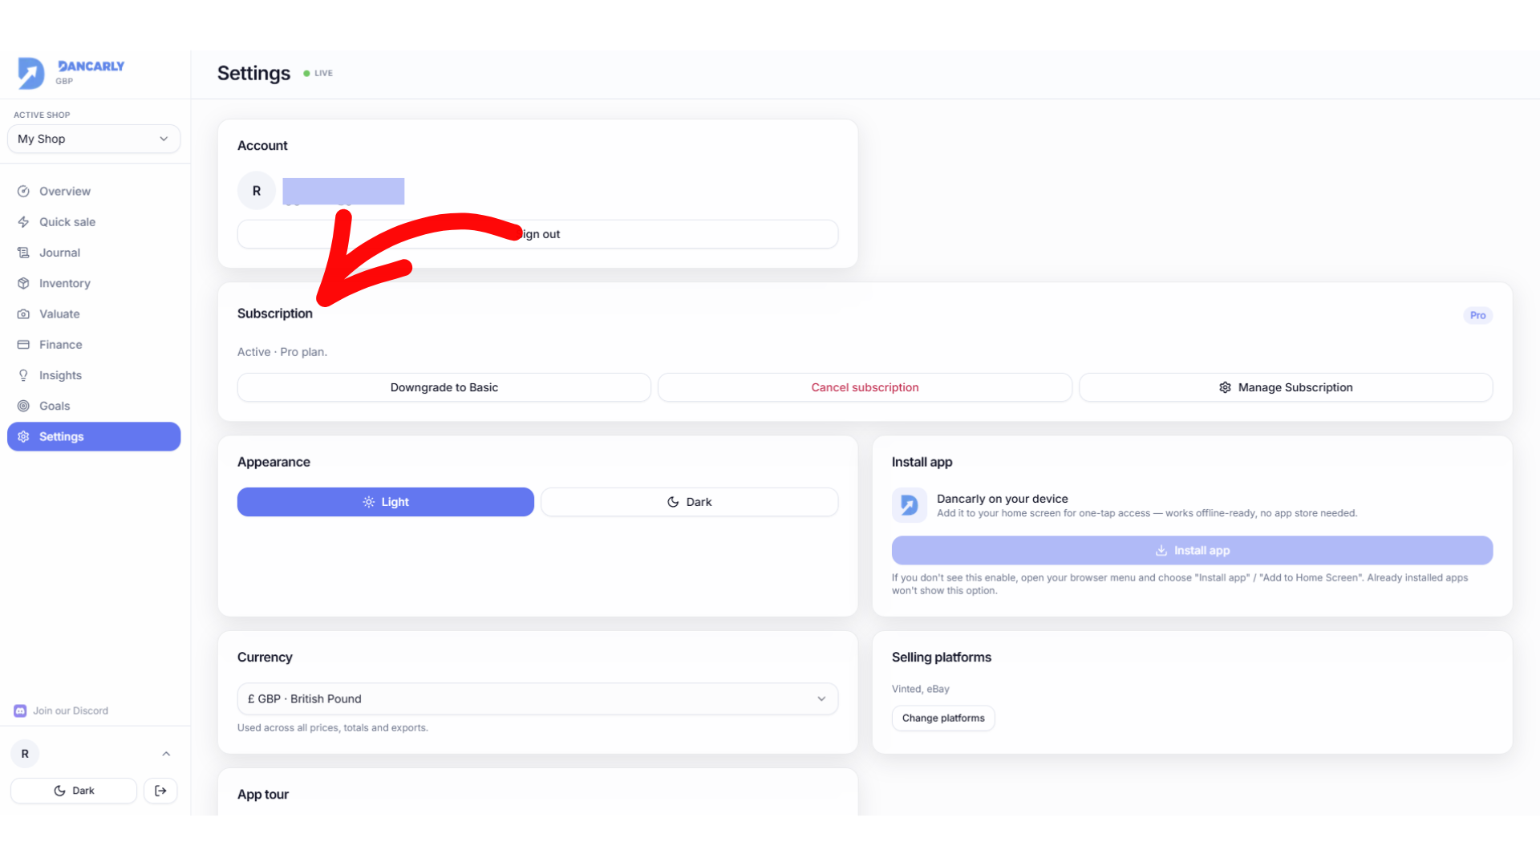
Task: Select the Dark appearance option
Action: (690, 502)
